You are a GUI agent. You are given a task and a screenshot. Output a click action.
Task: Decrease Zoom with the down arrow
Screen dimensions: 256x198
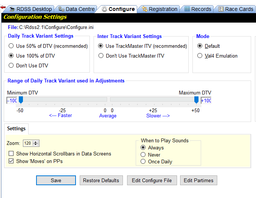click(x=36, y=145)
